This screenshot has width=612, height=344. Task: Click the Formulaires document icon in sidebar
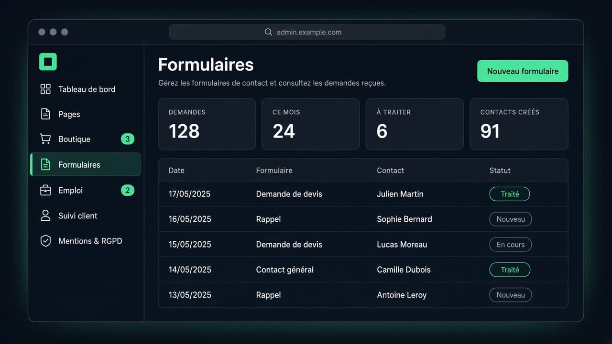click(45, 165)
